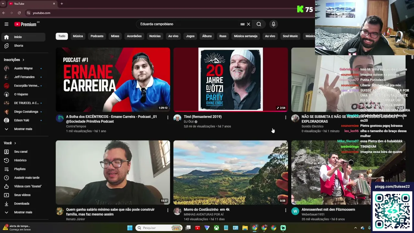Screen dimensions: 414x233
Task: Select the Acordeões filter chip
Action: (x=134, y=36)
